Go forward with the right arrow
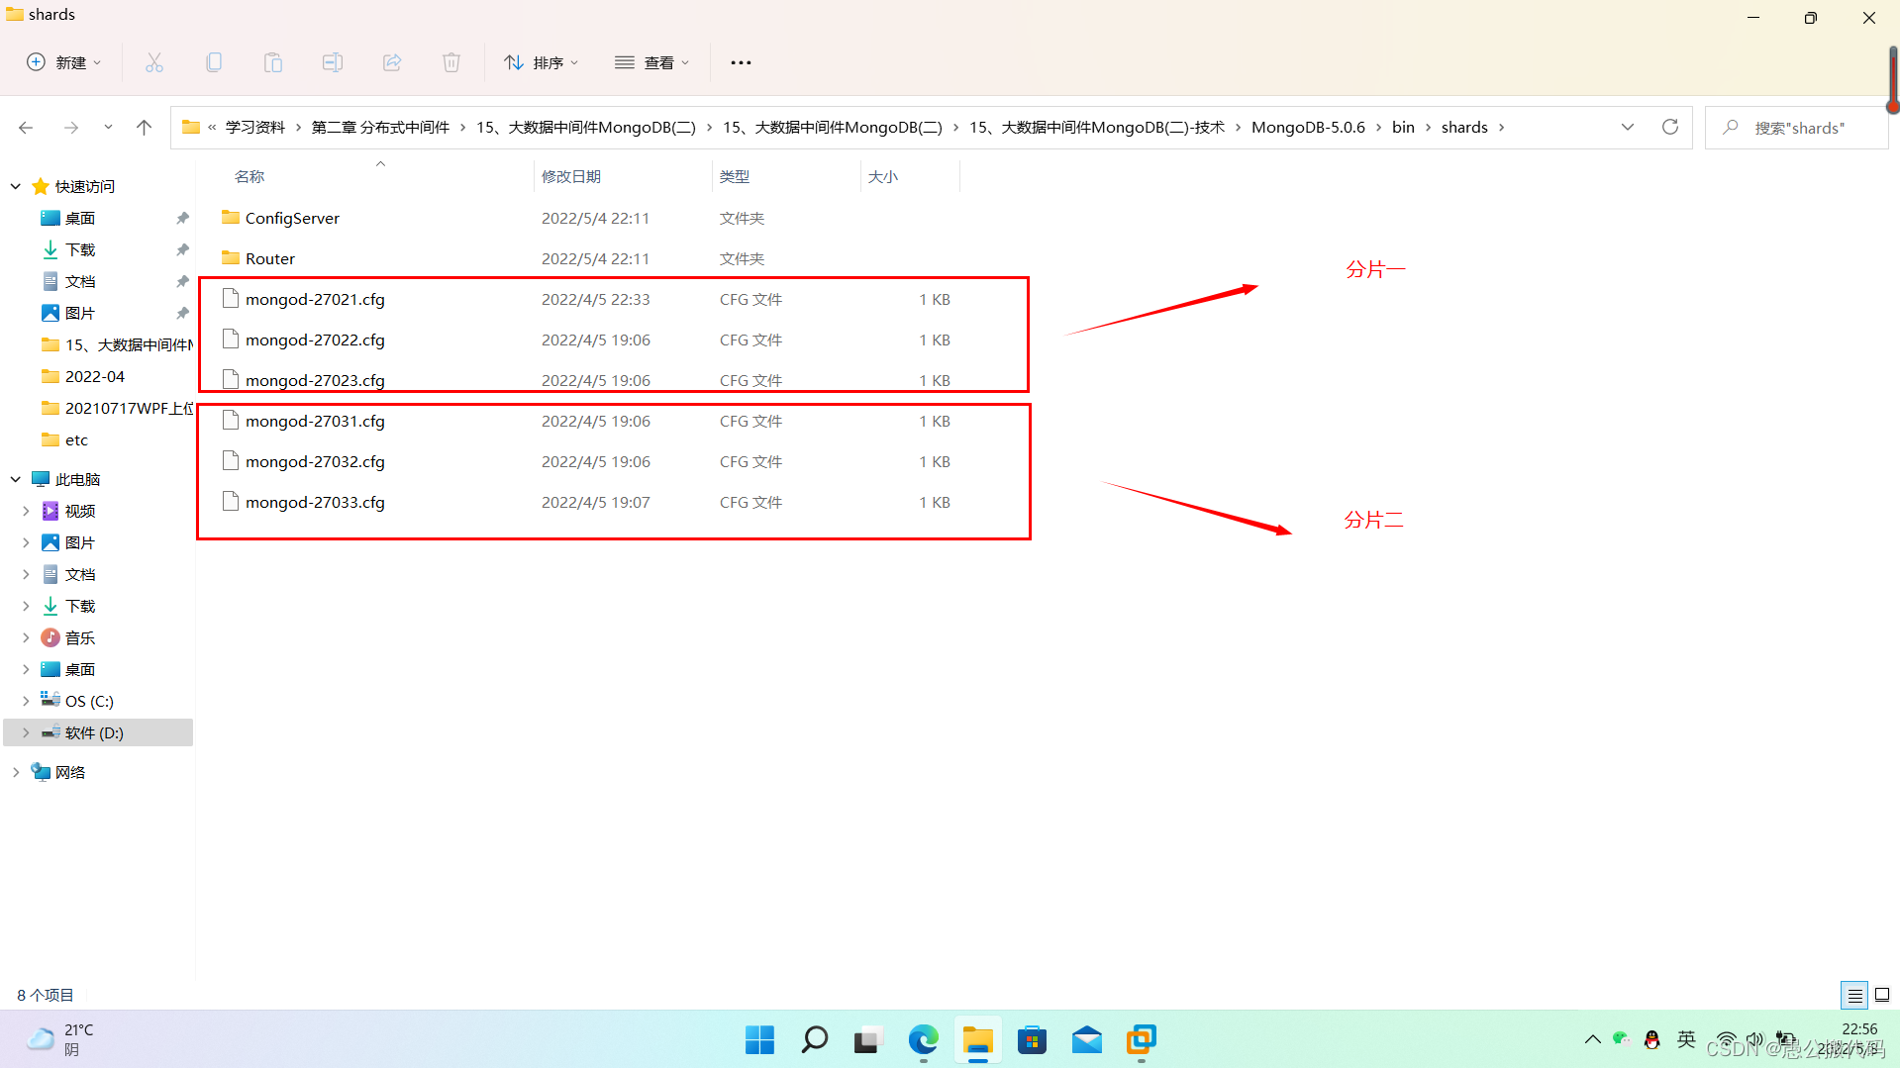The height and width of the screenshot is (1068, 1900). (71, 128)
